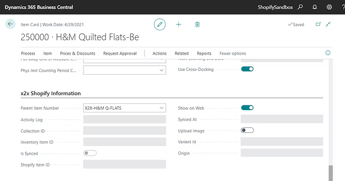Open the search magnifier icon
Viewport: 345px width, 181px height.
click(x=300, y=7)
